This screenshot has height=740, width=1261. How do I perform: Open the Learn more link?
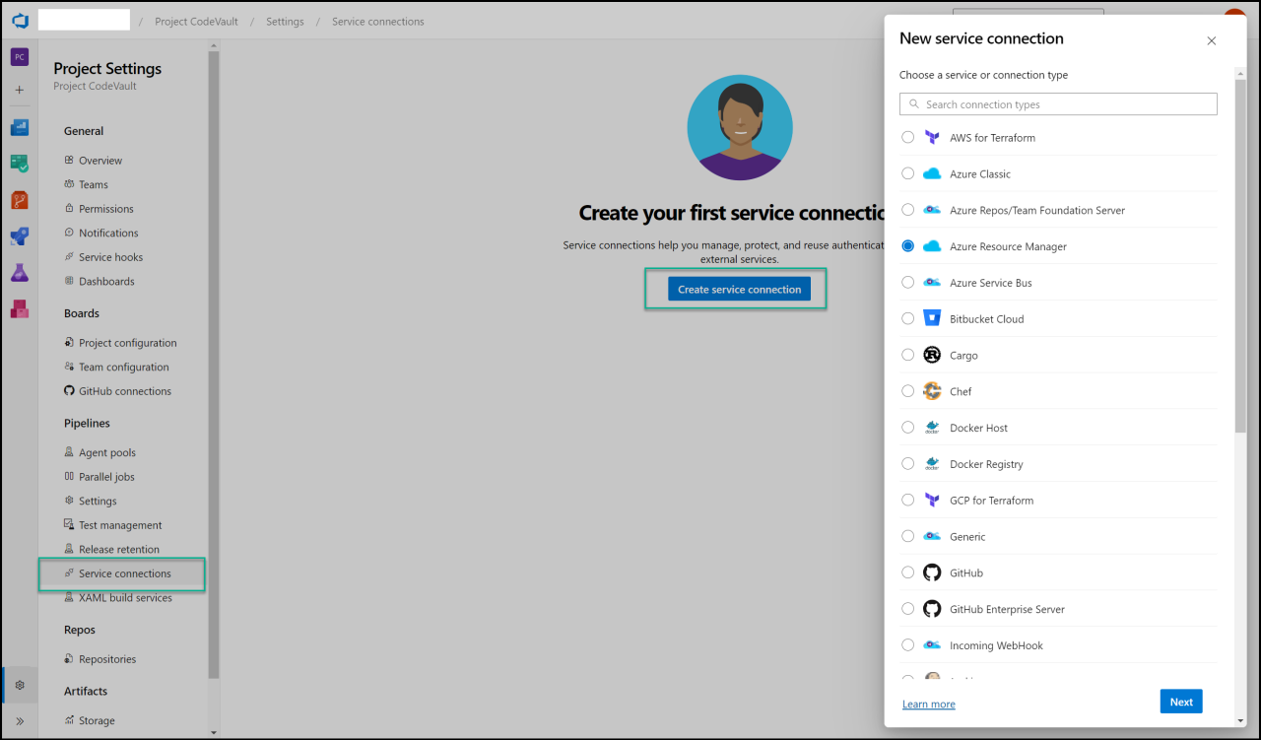pyautogui.click(x=928, y=704)
